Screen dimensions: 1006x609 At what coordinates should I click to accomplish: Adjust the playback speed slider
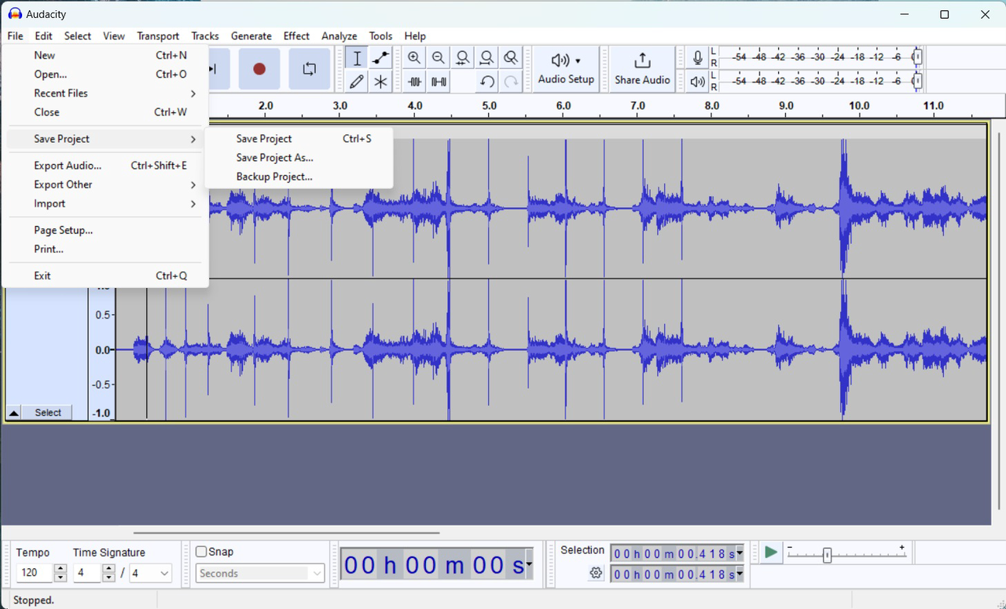pyautogui.click(x=828, y=554)
